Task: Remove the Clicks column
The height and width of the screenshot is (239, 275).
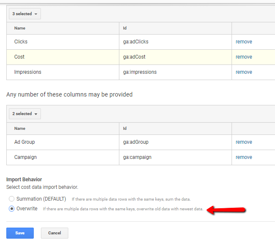Action: coord(244,42)
